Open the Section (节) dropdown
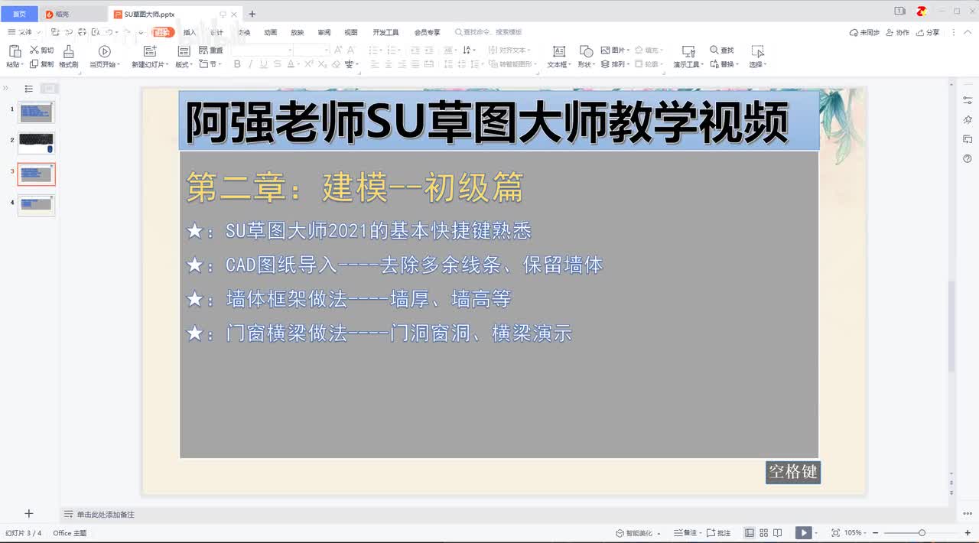This screenshot has width=979, height=543. (x=210, y=64)
